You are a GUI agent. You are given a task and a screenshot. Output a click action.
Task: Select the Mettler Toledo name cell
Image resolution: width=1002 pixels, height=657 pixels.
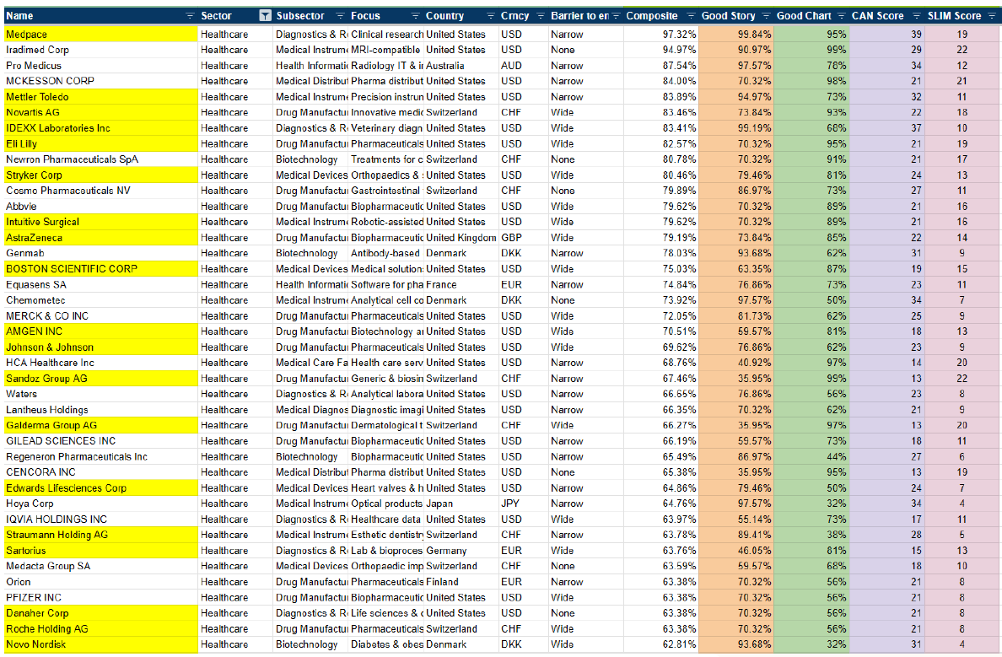101,97
